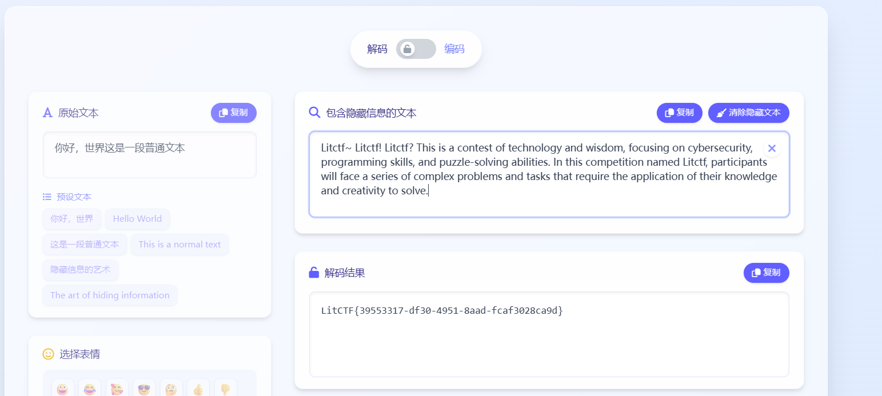Click into the 原始文本 input field
Screen dimensions: 882x396
pyautogui.click(x=149, y=155)
